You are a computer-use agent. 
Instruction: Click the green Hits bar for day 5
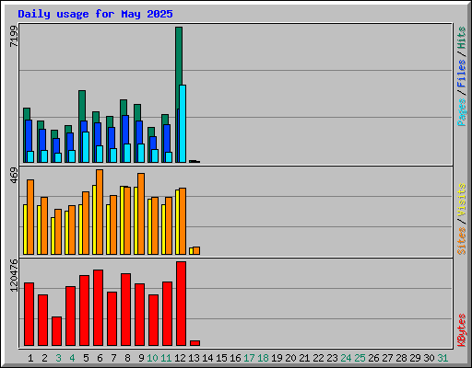point(82,105)
